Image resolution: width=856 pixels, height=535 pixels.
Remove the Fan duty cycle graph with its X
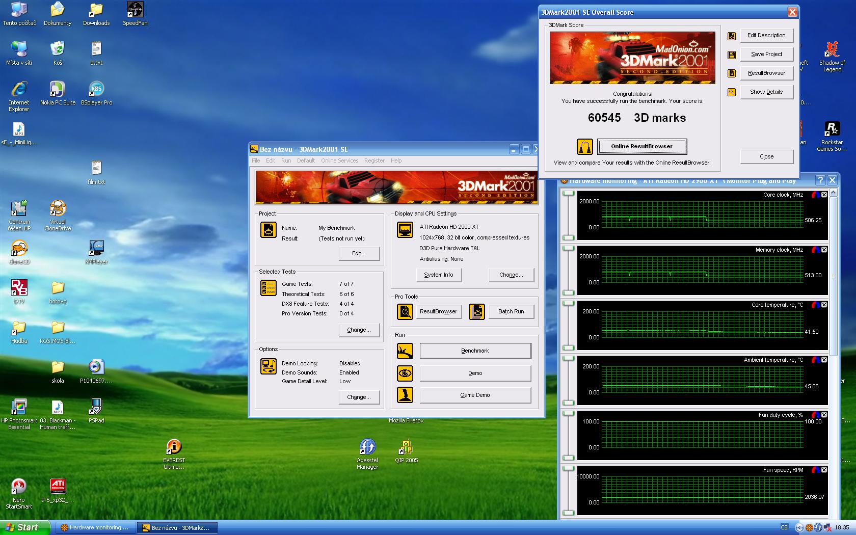[824, 415]
